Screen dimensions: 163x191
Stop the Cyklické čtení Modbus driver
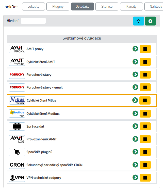145,113
